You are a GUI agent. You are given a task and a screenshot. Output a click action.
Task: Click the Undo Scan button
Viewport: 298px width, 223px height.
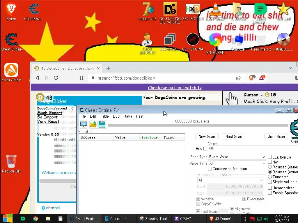coord(276,136)
